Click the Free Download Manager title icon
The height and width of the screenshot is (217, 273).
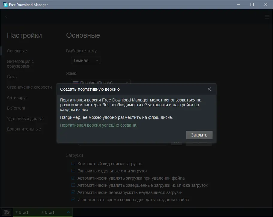5,4
